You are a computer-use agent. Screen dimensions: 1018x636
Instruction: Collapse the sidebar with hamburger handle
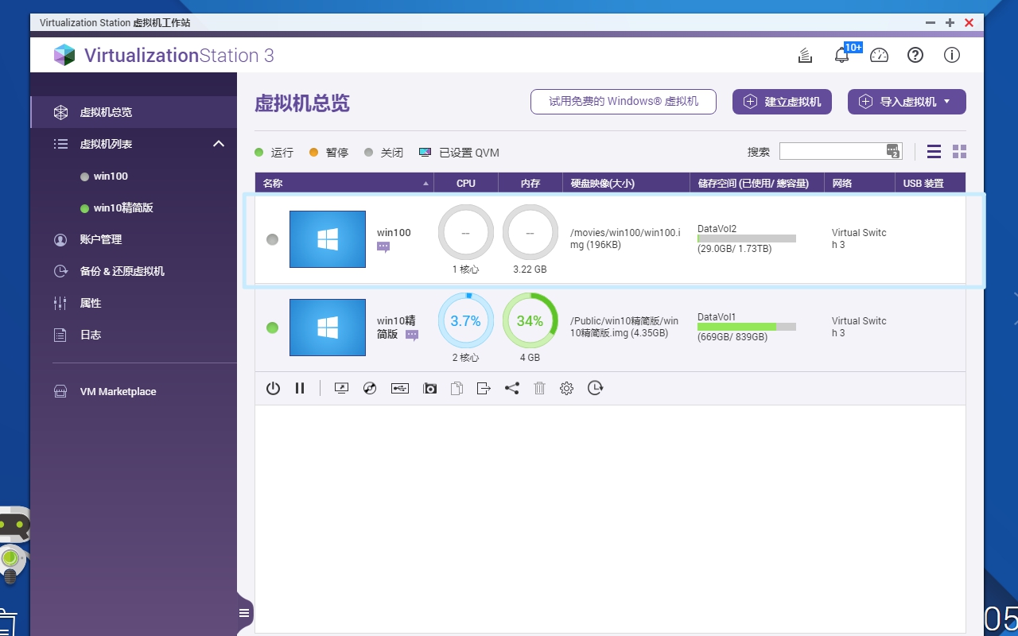pyautogui.click(x=244, y=613)
